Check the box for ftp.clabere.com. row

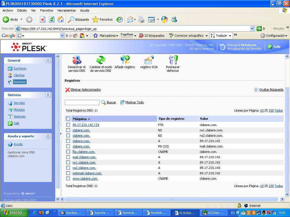[68, 152]
